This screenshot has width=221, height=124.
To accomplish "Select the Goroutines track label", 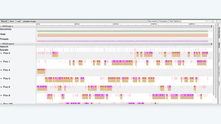I will [x=6, y=29].
